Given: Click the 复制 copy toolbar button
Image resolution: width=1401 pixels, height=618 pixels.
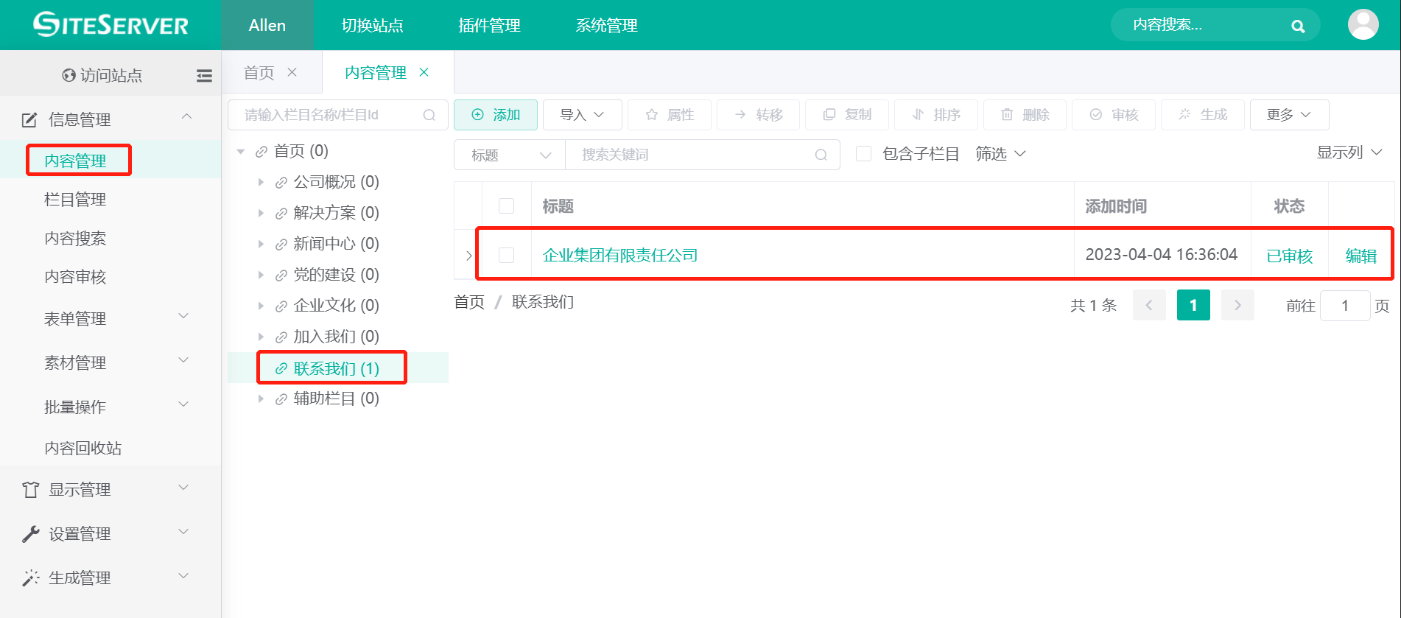Looking at the screenshot, I should pos(847,115).
